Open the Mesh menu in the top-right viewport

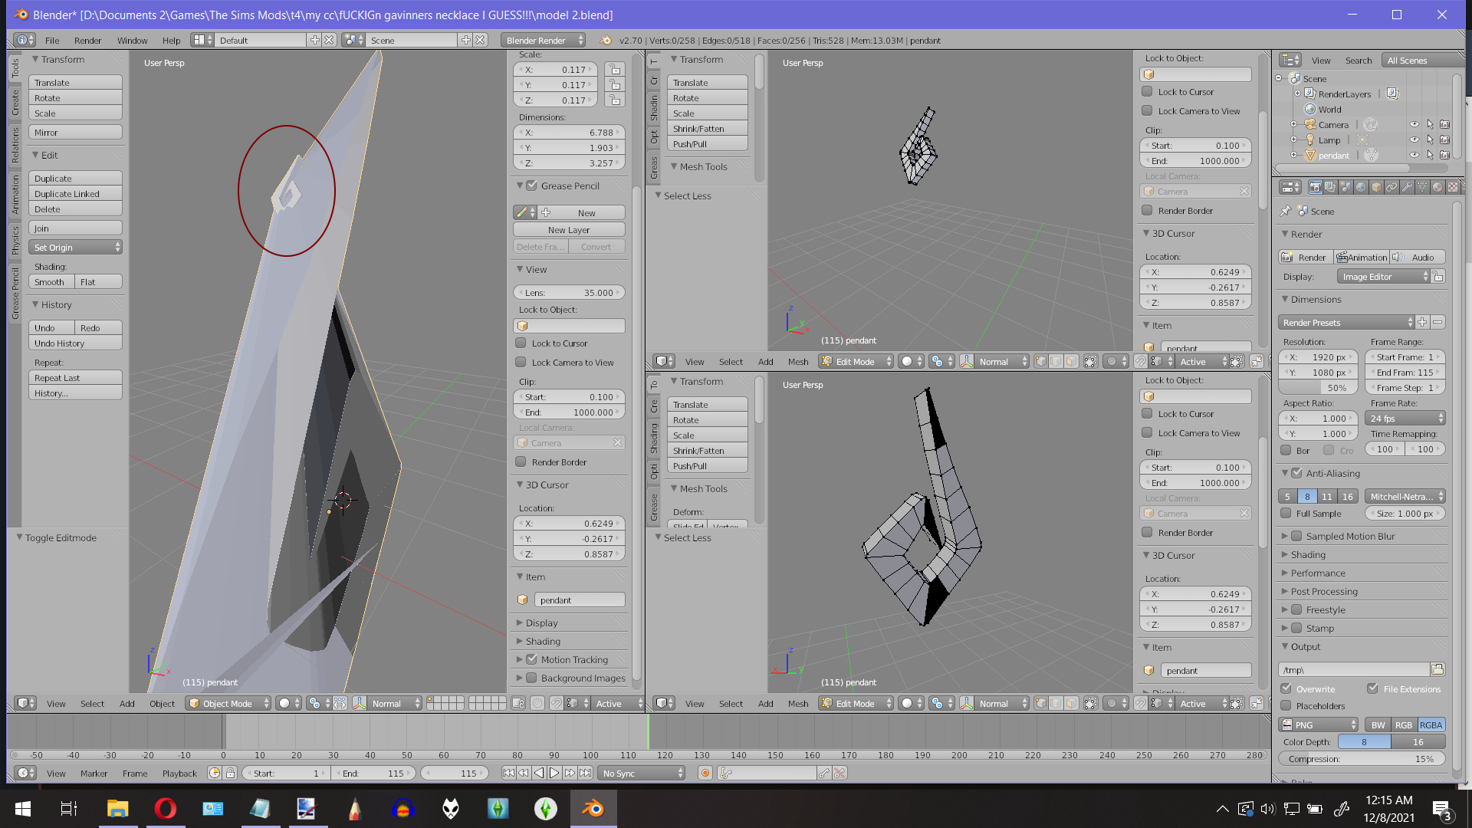798,361
